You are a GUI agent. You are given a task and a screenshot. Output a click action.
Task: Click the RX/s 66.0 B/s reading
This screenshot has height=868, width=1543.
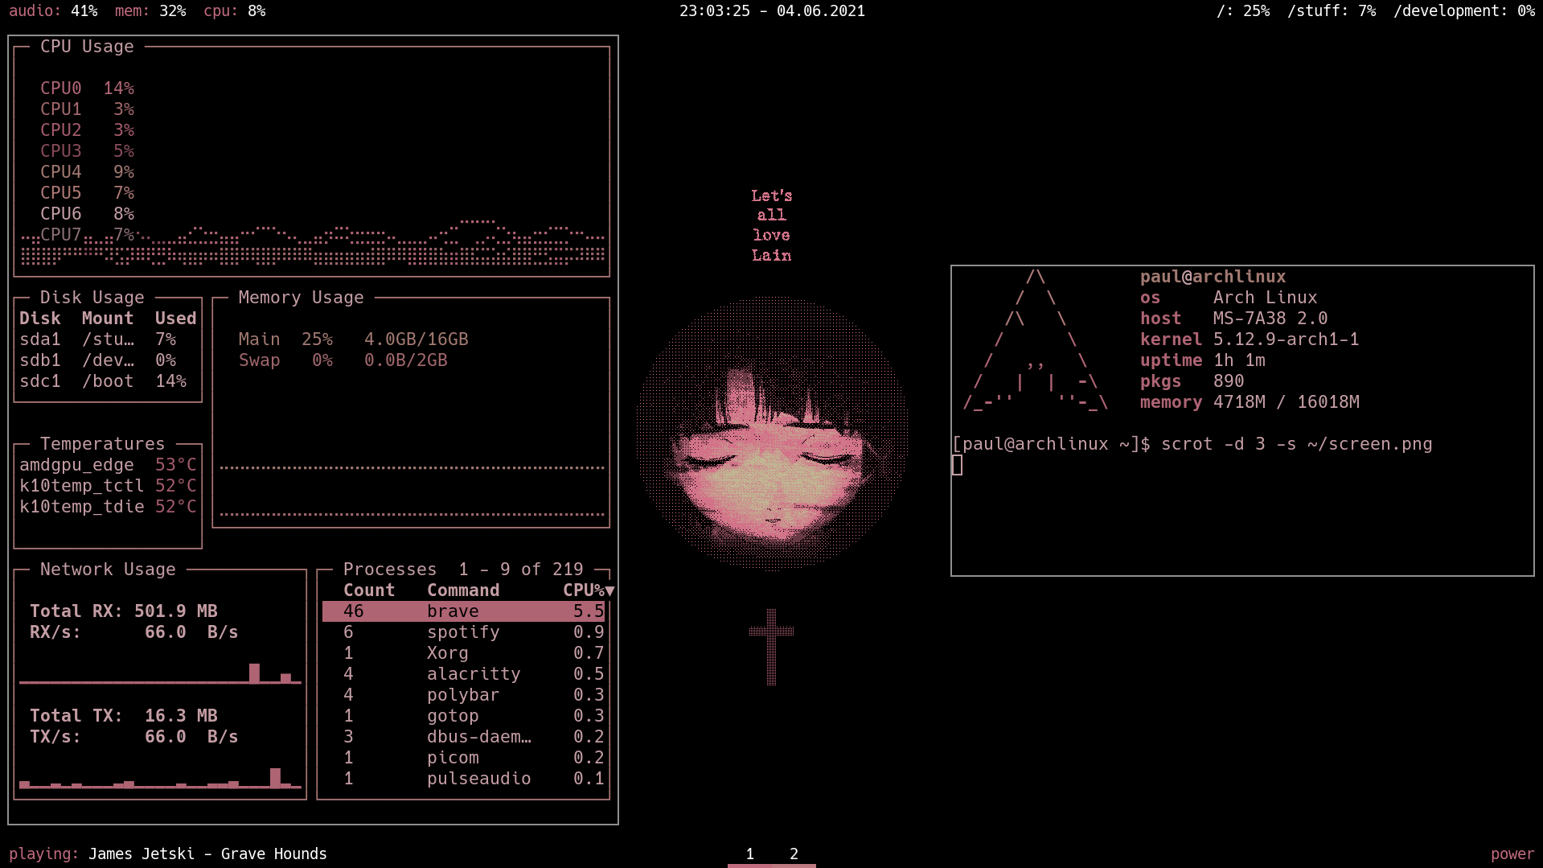click(x=133, y=632)
